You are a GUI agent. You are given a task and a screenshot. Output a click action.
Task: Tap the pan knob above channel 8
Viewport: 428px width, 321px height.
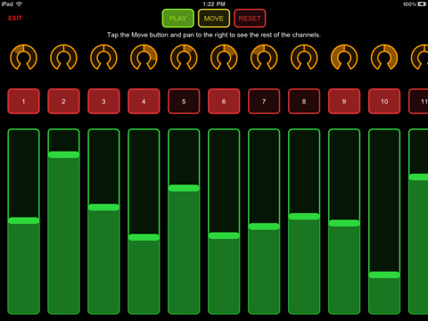click(304, 57)
